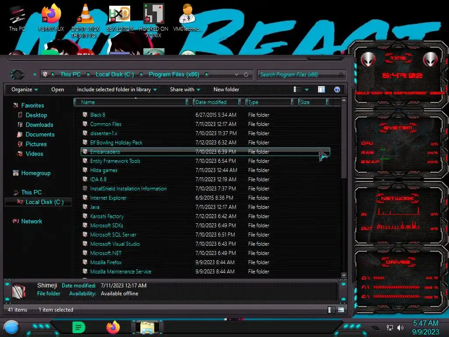Open DONT STICK THIS VLC desktop shortcut
The width and height of the screenshot is (449, 337).
(x=86, y=21)
